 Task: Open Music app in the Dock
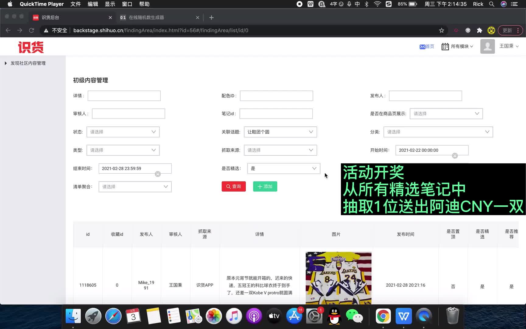point(234,316)
